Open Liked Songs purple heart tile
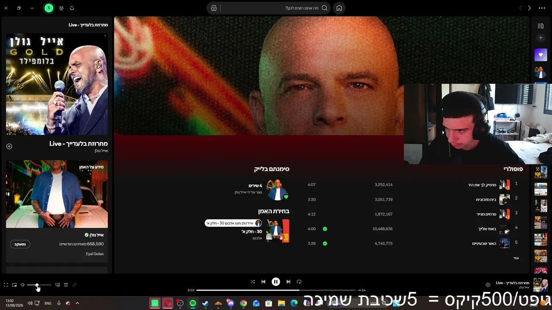Image resolution: width=552 pixels, height=310 pixels. [x=541, y=55]
